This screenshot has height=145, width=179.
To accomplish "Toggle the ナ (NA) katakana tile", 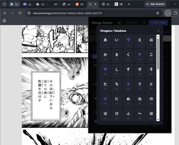I will [x=105, y=100].
